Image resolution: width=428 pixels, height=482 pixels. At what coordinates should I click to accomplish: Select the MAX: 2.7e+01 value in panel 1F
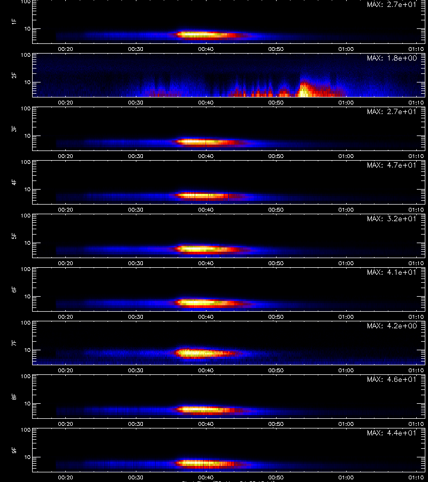click(x=392, y=5)
